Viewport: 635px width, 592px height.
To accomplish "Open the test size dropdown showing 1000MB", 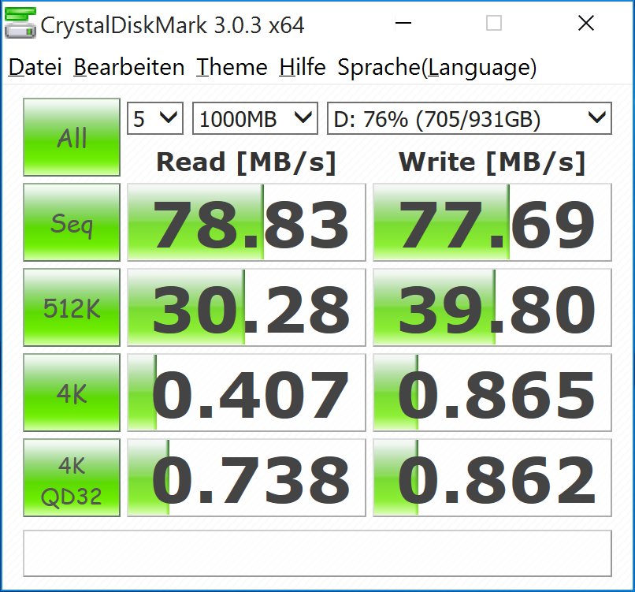I will point(254,117).
